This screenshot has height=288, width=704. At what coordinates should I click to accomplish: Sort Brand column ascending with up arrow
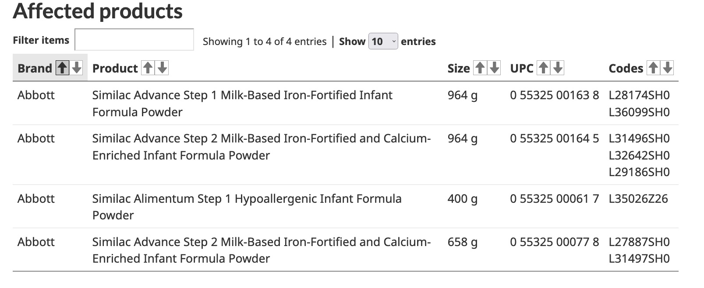pyautogui.click(x=63, y=68)
